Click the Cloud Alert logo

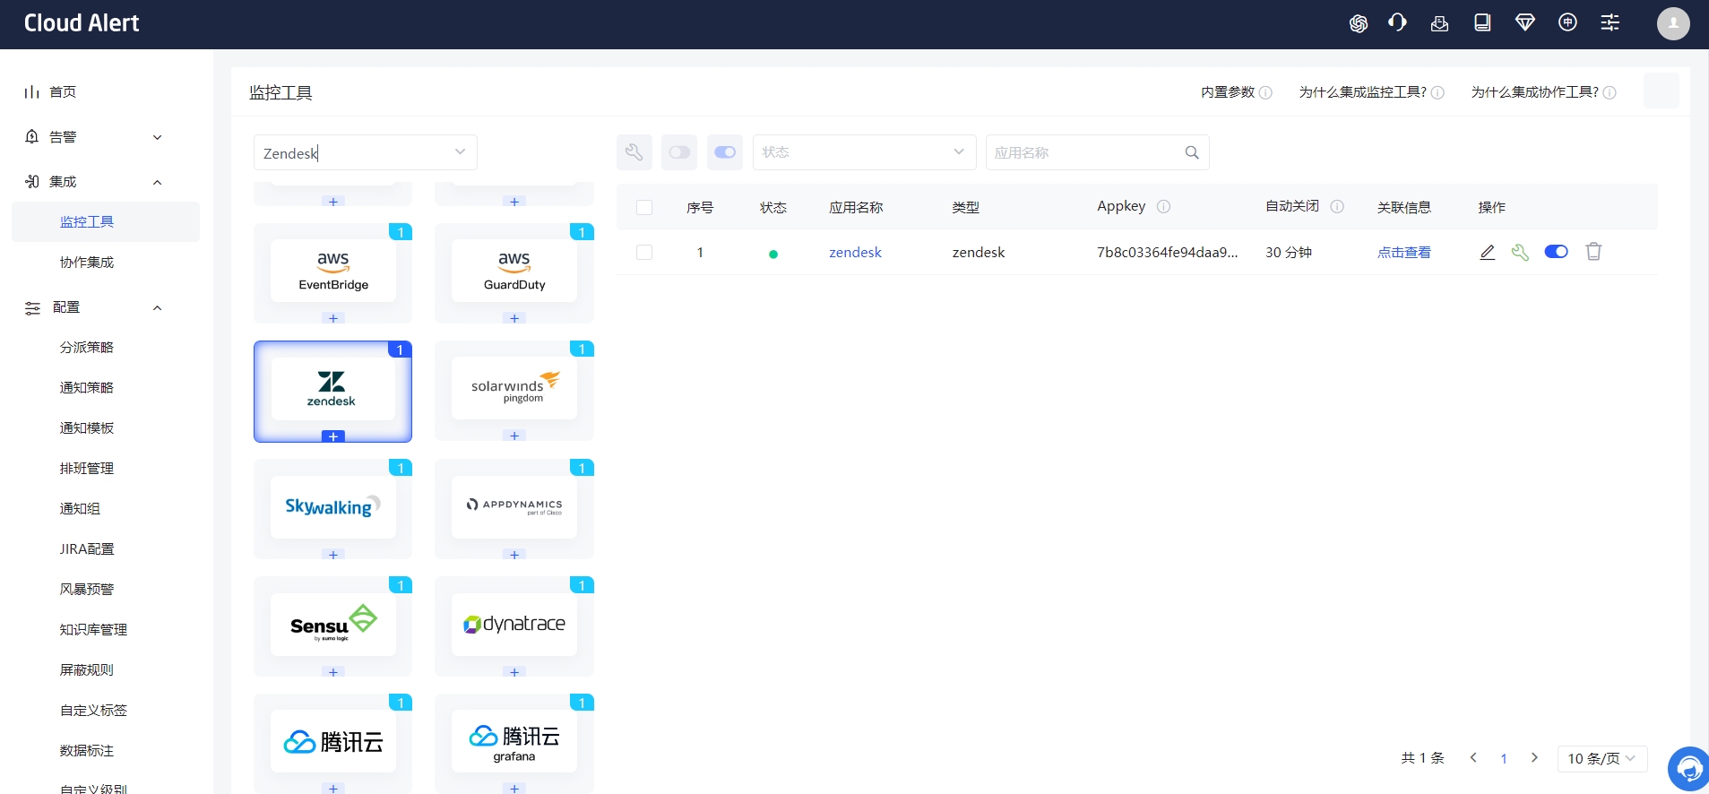[x=82, y=23]
